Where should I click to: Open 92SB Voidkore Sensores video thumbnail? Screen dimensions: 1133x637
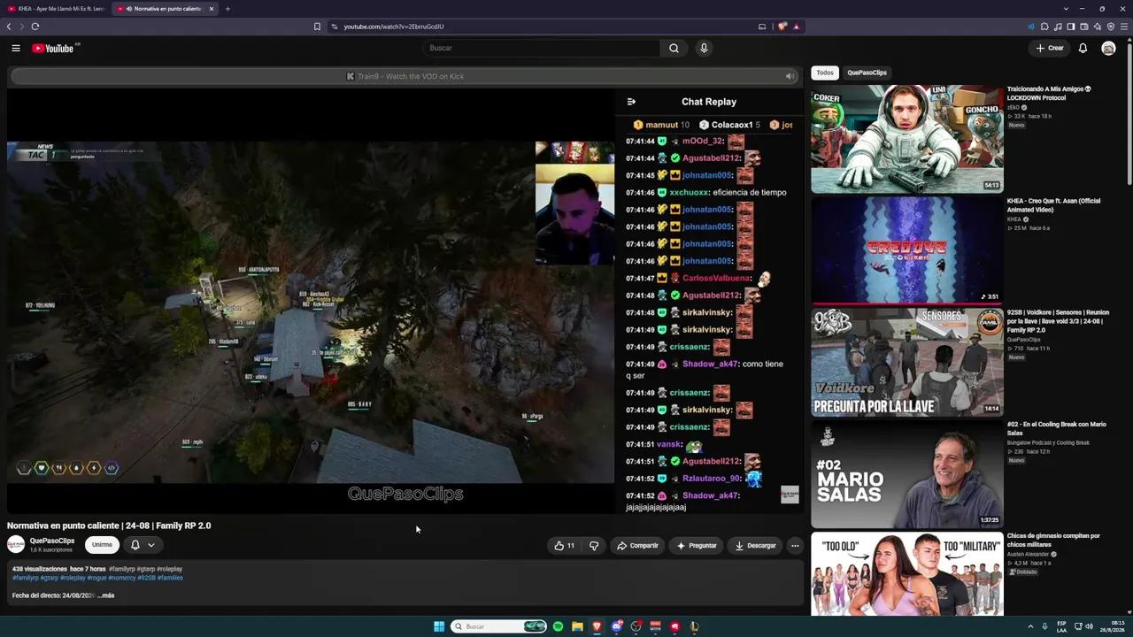[907, 362]
